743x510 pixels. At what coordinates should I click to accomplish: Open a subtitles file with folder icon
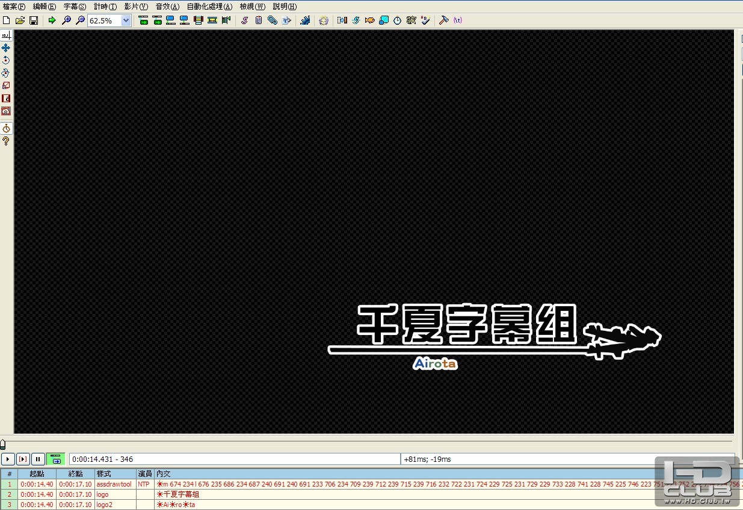coord(20,20)
